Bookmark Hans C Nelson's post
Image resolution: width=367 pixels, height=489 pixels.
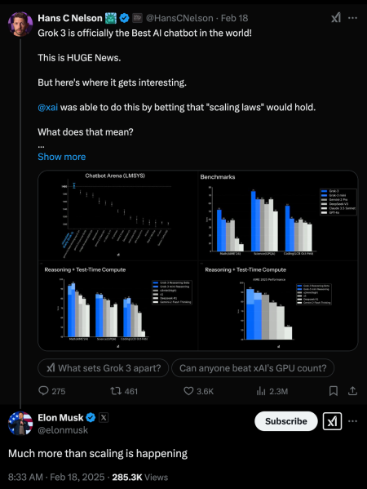click(x=334, y=391)
